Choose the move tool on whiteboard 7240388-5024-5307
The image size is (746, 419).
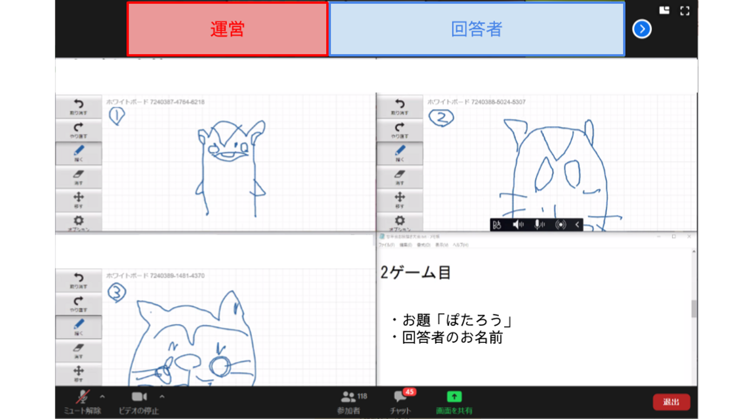tap(399, 200)
